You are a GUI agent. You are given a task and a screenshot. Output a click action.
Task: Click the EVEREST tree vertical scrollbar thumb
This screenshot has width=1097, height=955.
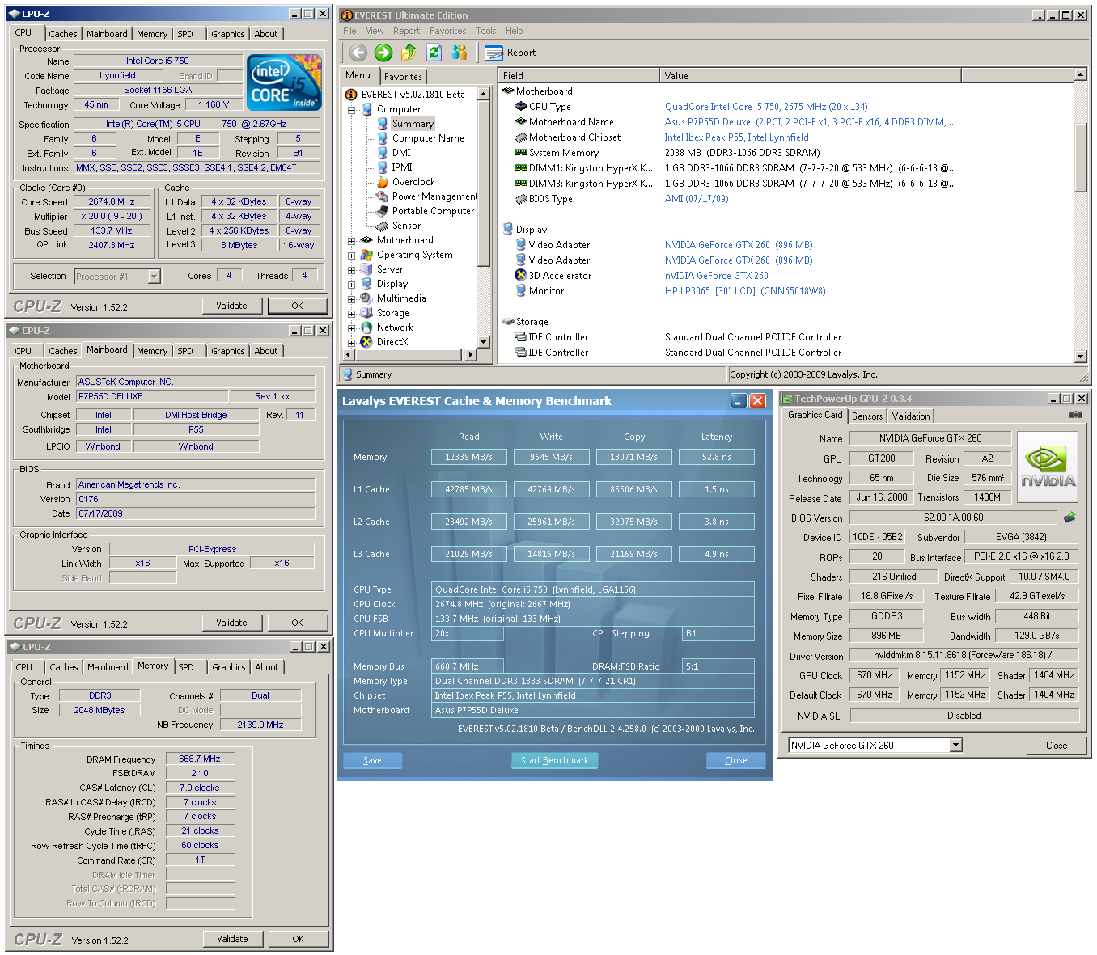click(483, 184)
